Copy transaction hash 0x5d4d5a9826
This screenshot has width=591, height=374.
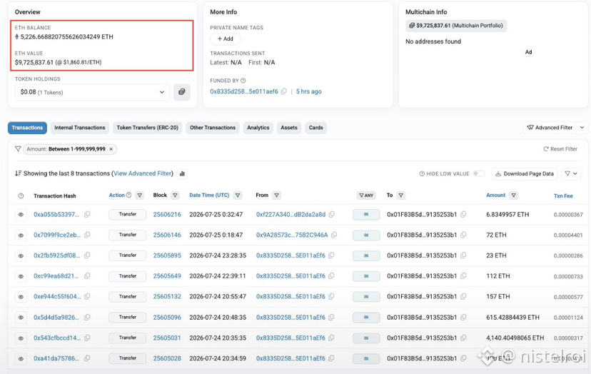click(x=87, y=317)
